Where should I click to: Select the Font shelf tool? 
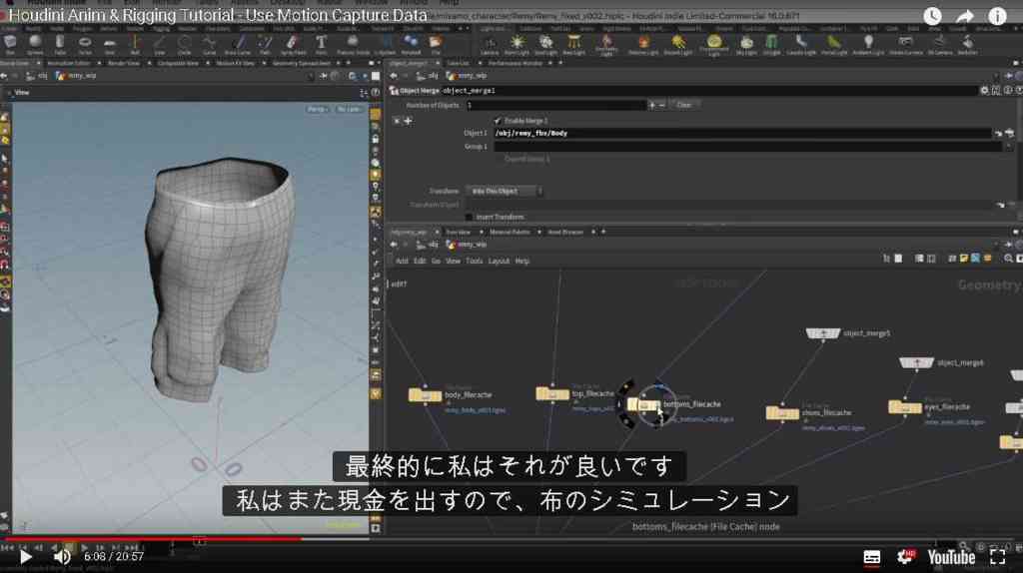coord(321,44)
